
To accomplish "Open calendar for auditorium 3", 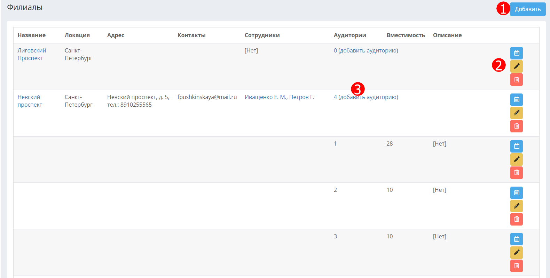I will point(517,239).
